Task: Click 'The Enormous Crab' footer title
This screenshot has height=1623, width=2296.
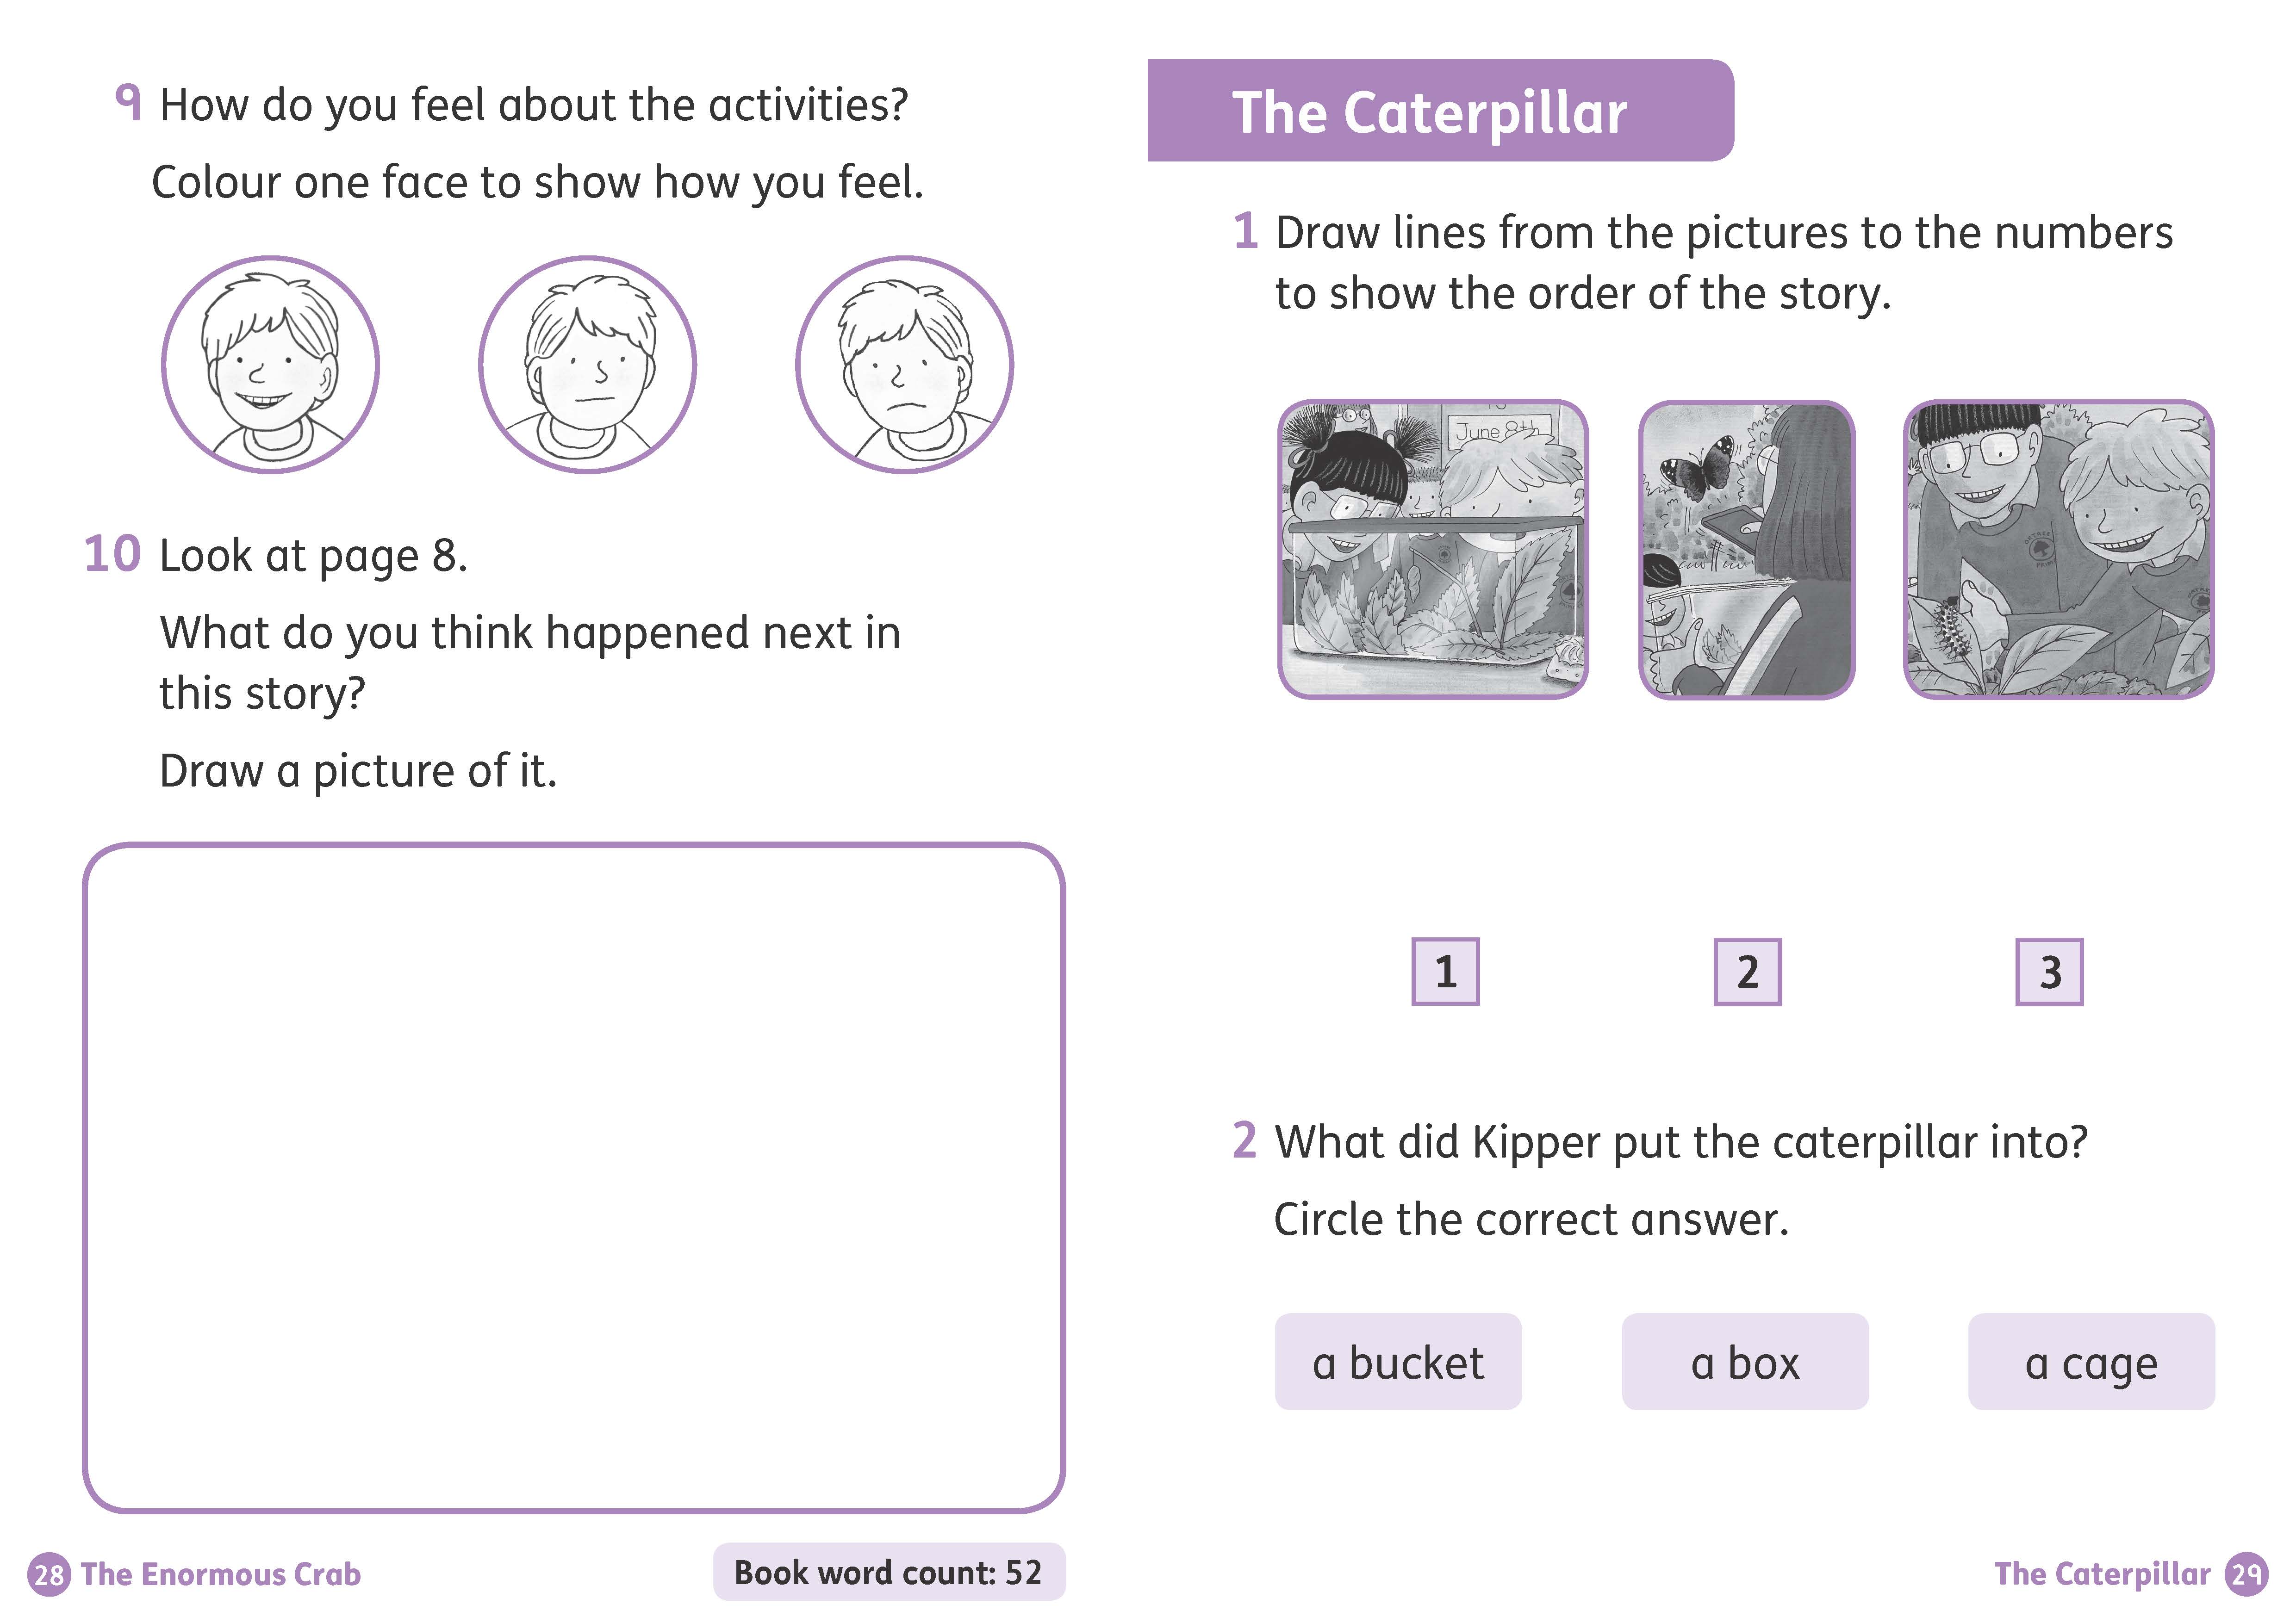Action: (x=221, y=1575)
